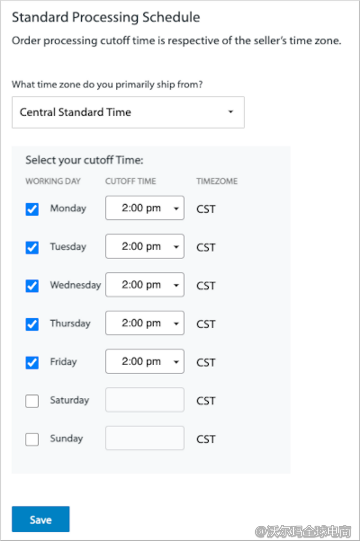Disable Thursday as a working day
This screenshot has height=541, width=360.
point(32,324)
